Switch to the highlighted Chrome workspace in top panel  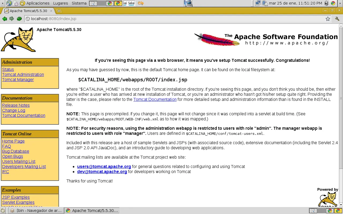coord(118,3)
